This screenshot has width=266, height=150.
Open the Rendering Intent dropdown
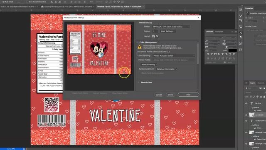[166, 69]
